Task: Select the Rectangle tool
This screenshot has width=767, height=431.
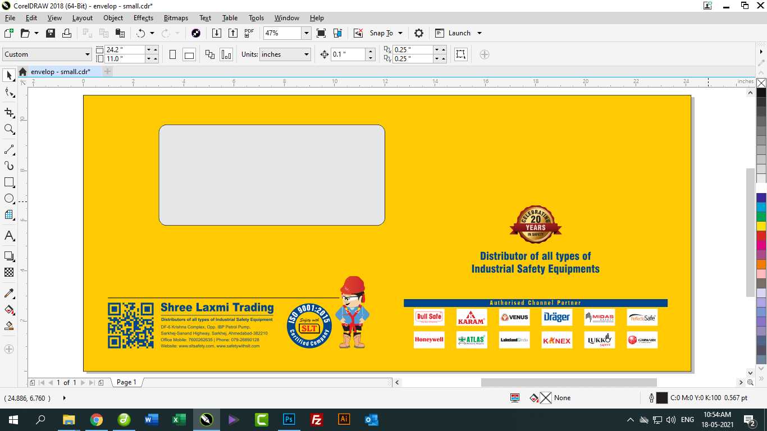Action: pyautogui.click(x=9, y=182)
